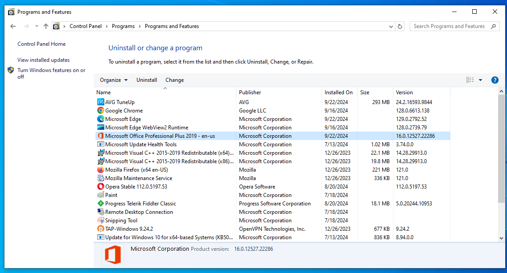The height and width of the screenshot is (273, 507).
Task: Click the vertical scrollbar thumb
Action: click(x=501, y=149)
